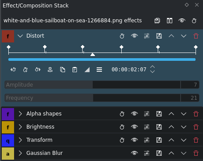Select the fourth keyframe diamond marker

click(121, 47)
